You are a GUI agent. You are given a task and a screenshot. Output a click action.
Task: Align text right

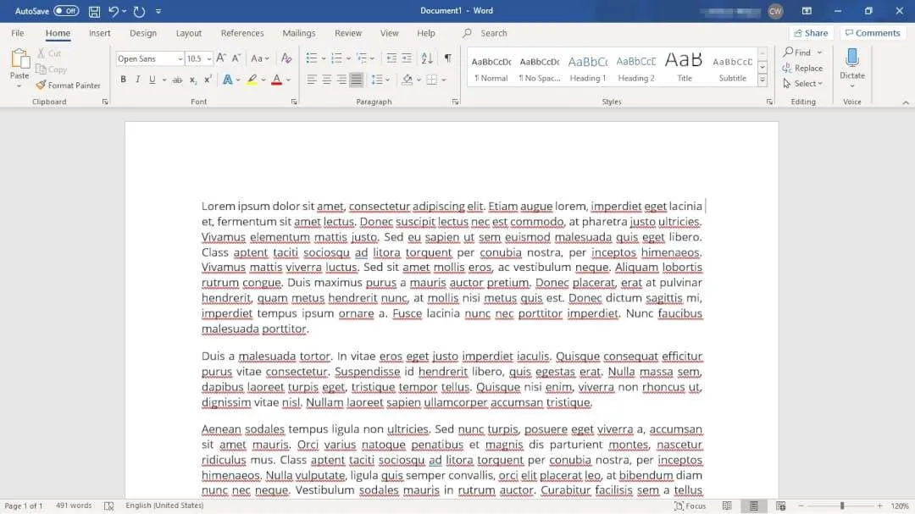[341, 80]
